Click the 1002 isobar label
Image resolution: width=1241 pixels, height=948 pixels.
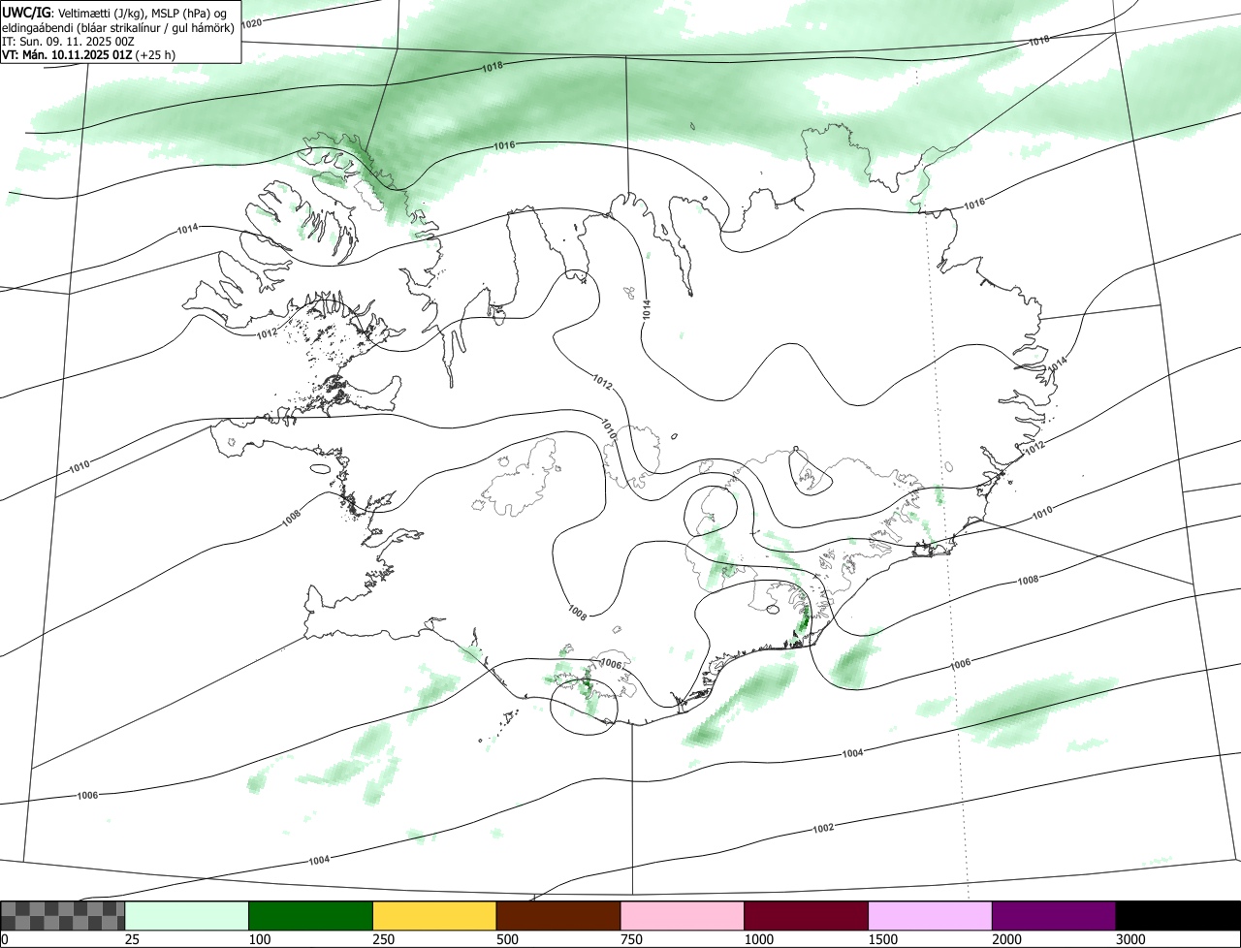click(823, 828)
